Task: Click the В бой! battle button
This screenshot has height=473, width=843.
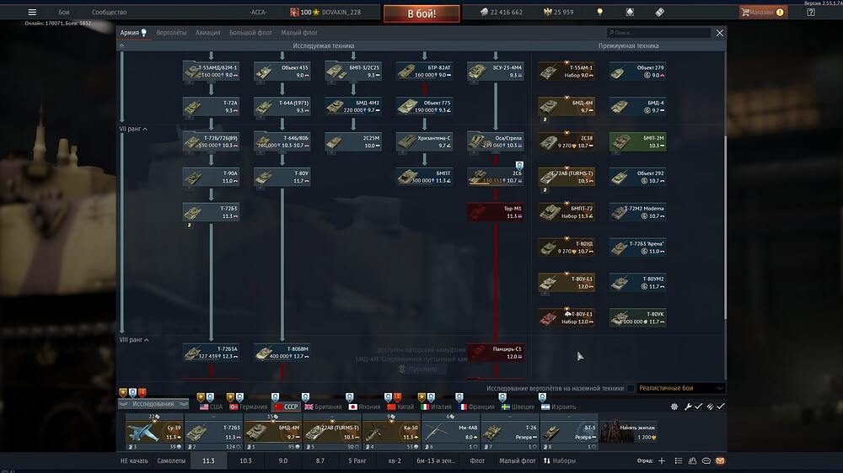Action: pos(421,13)
